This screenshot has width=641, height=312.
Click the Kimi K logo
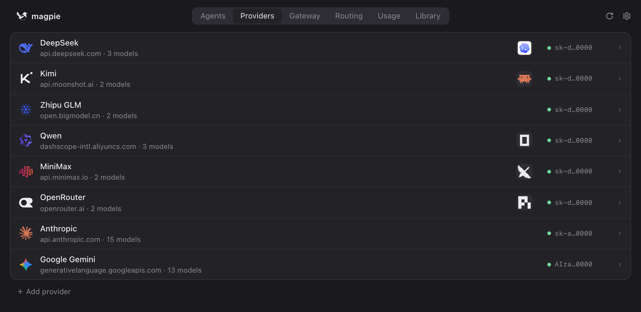(x=26, y=78)
